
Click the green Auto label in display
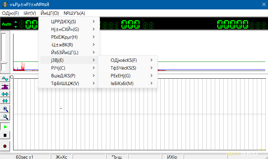(x=6, y=24)
